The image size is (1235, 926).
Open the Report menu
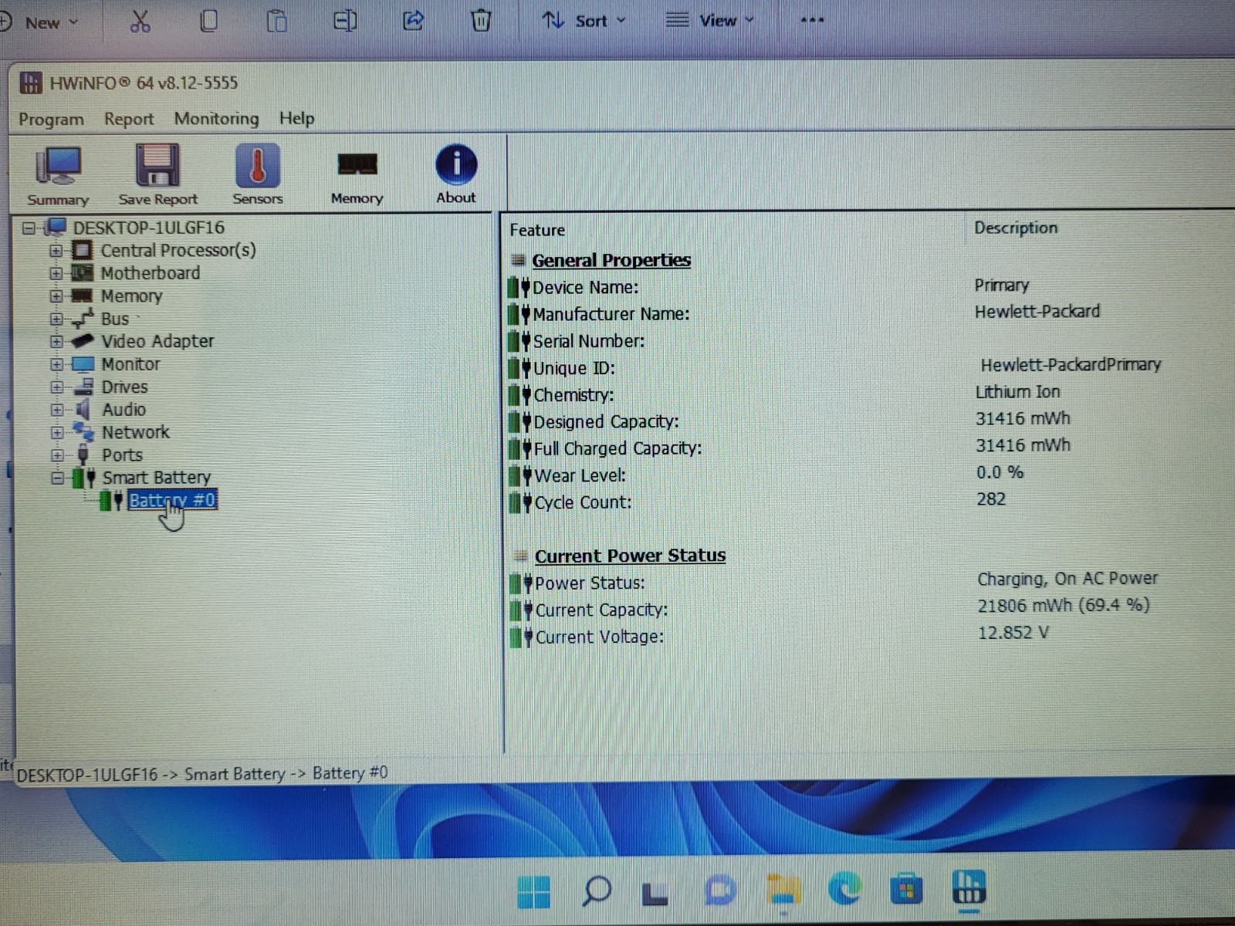tap(129, 119)
